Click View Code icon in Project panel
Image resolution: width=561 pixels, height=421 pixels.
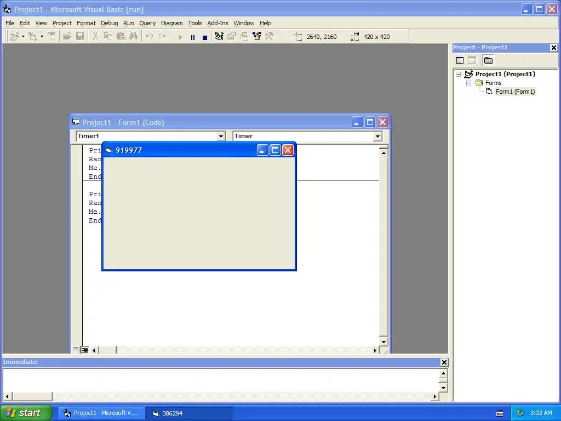[460, 60]
